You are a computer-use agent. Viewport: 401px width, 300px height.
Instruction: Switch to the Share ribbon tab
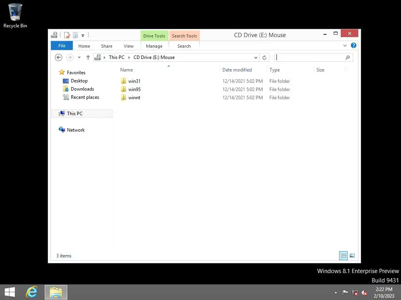[x=107, y=46]
